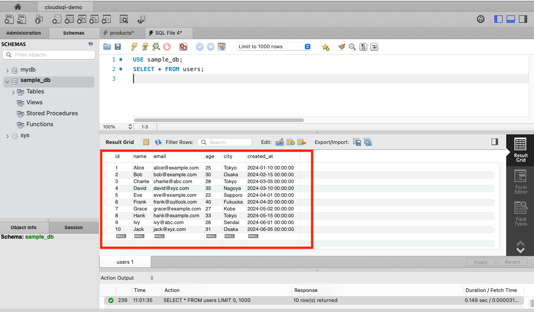Screen dimensions: 534x312
Task: Switch to the Schemas tab
Action: pos(73,33)
